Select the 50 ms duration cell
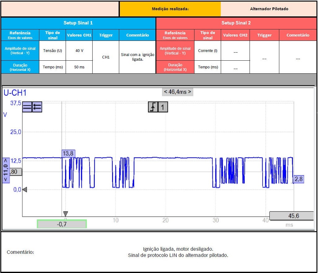The width and height of the screenshot is (318, 273). (x=79, y=67)
